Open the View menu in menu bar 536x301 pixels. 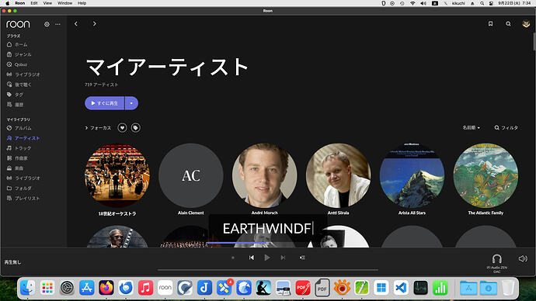click(47, 3)
